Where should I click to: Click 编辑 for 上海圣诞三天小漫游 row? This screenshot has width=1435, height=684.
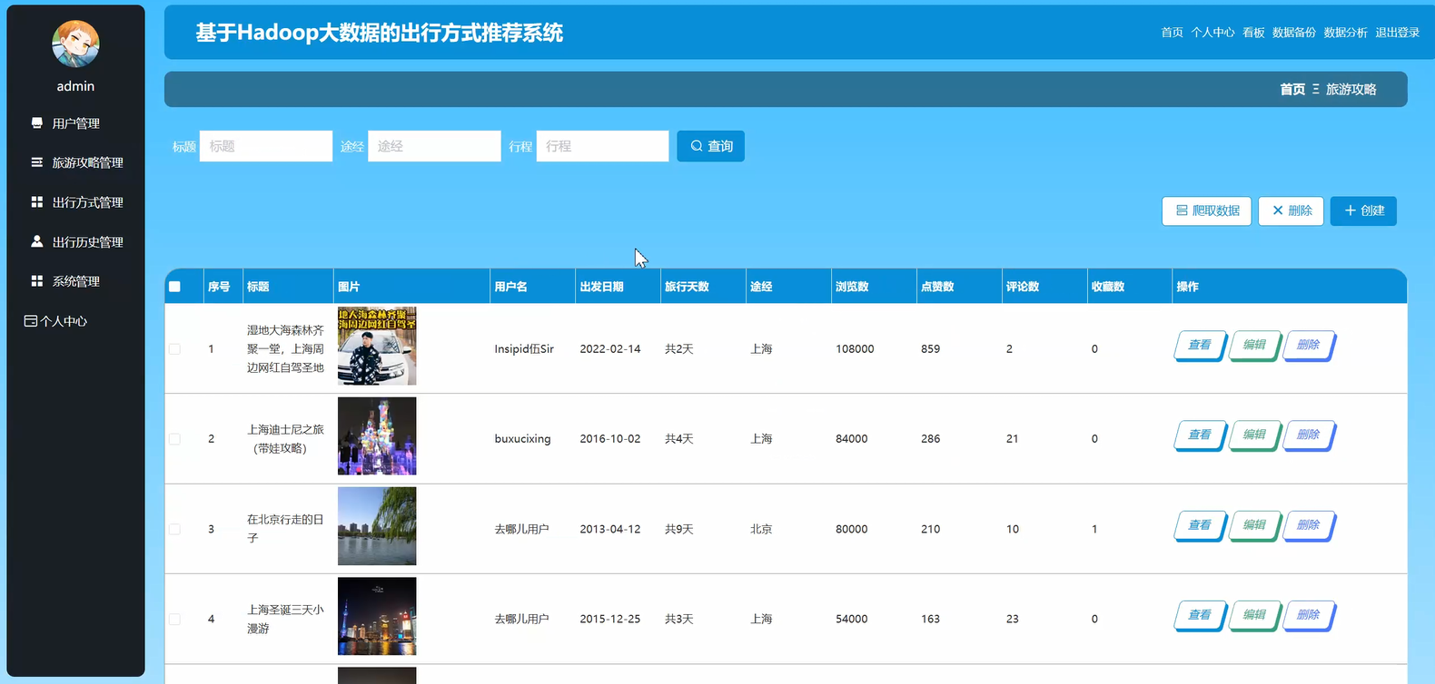coord(1254,615)
